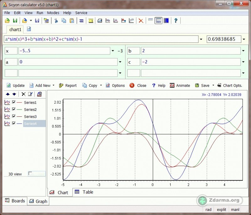Click the Series2 green line color swatch

click(x=19, y=109)
